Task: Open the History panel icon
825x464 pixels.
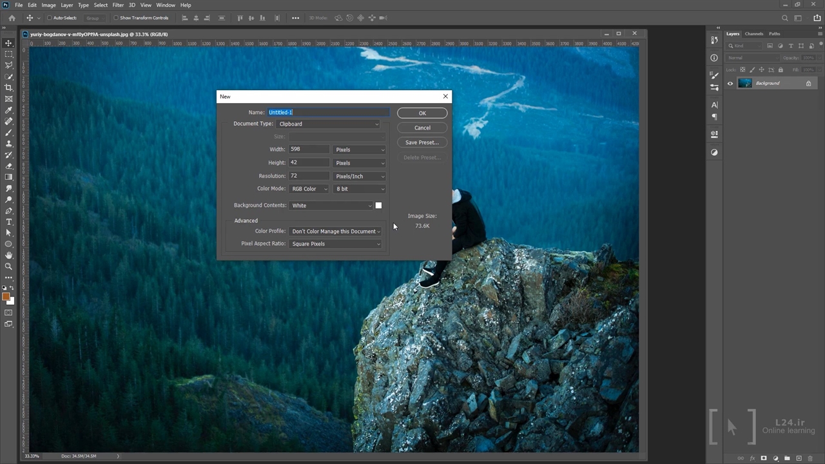Action: pyautogui.click(x=714, y=40)
